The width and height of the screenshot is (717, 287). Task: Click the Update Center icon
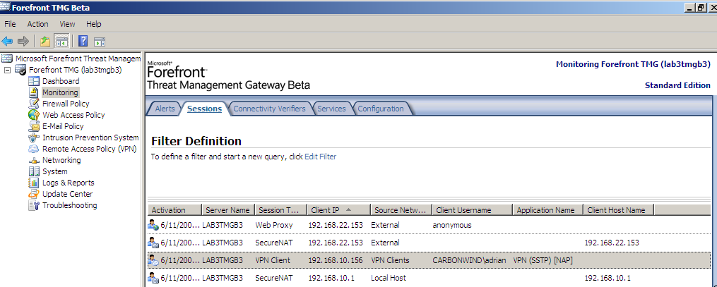point(35,194)
